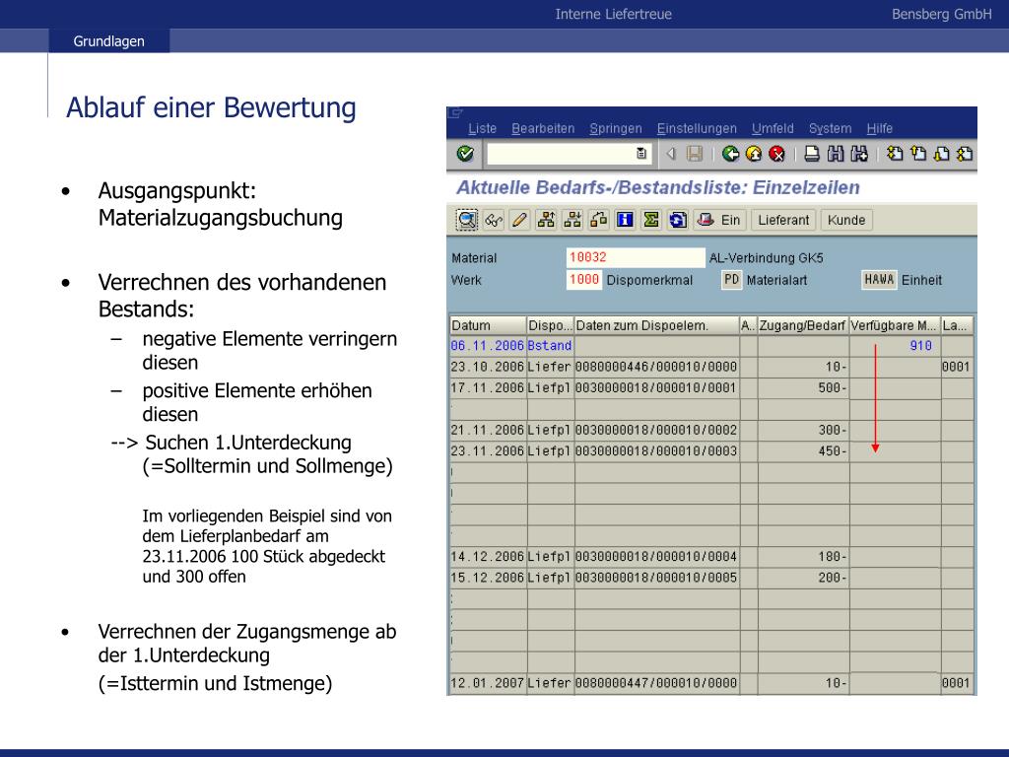Click the AL-Verbindung GK5 material description
The image size is (1009, 757).
point(766,258)
